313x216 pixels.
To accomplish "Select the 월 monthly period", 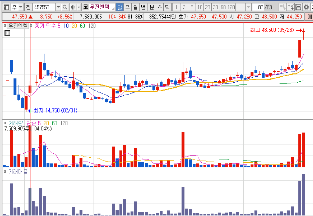I will tap(135, 7).
